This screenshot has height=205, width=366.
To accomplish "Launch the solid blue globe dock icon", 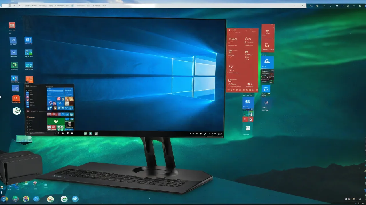I will click(36, 199).
